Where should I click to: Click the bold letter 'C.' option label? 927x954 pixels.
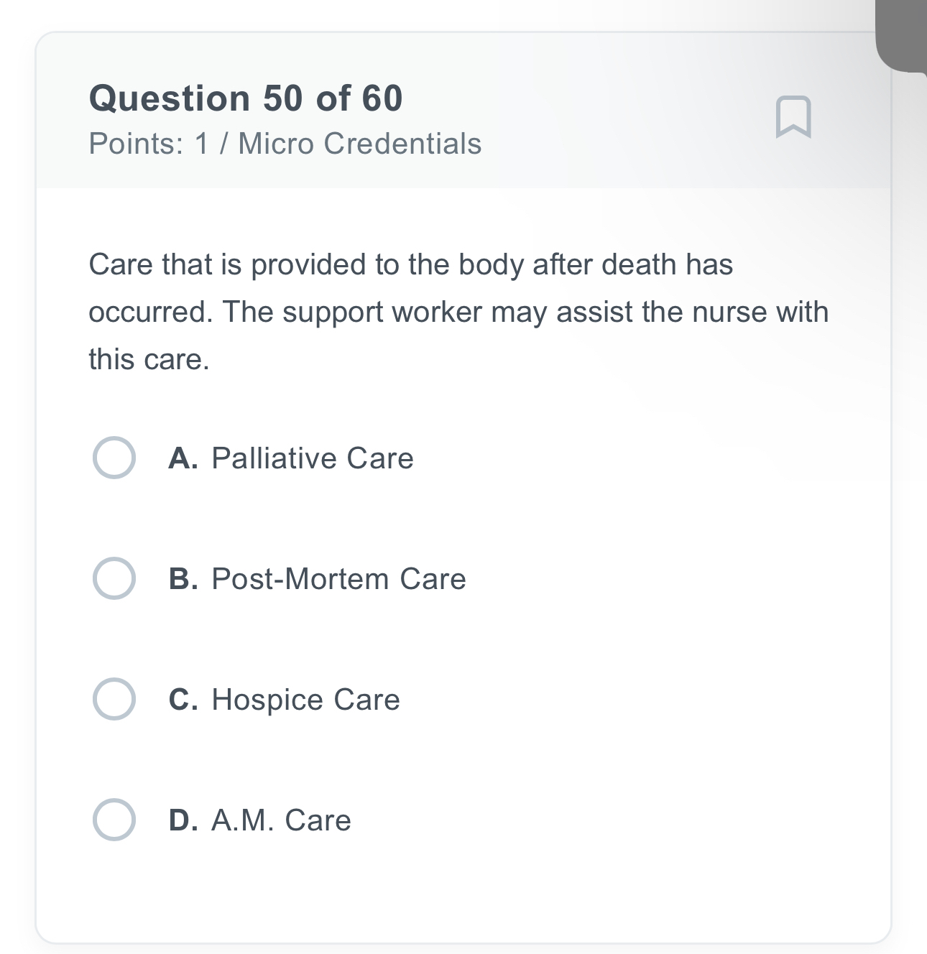183,700
